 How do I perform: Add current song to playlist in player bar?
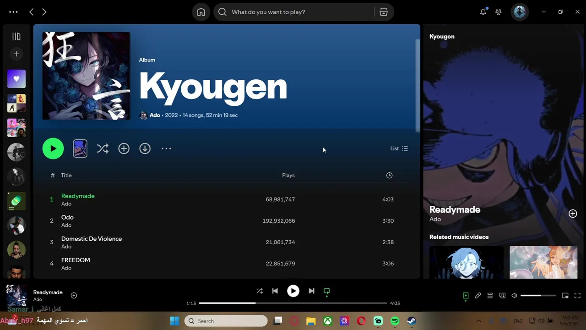coord(74,296)
